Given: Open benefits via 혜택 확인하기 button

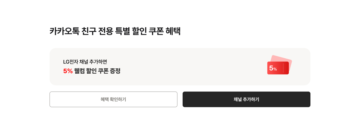Looking at the screenshot, I should click(x=113, y=99).
